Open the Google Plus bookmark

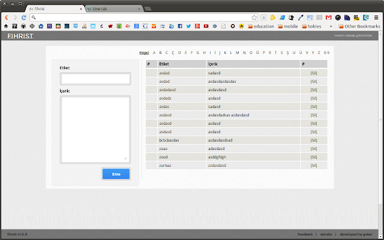[x=197, y=26]
